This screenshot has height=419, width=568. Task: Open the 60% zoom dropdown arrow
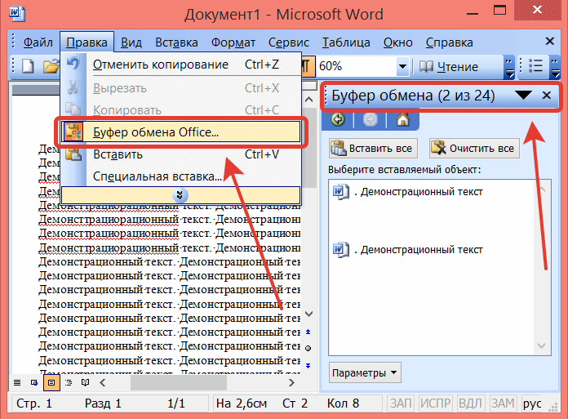coord(402,67)
